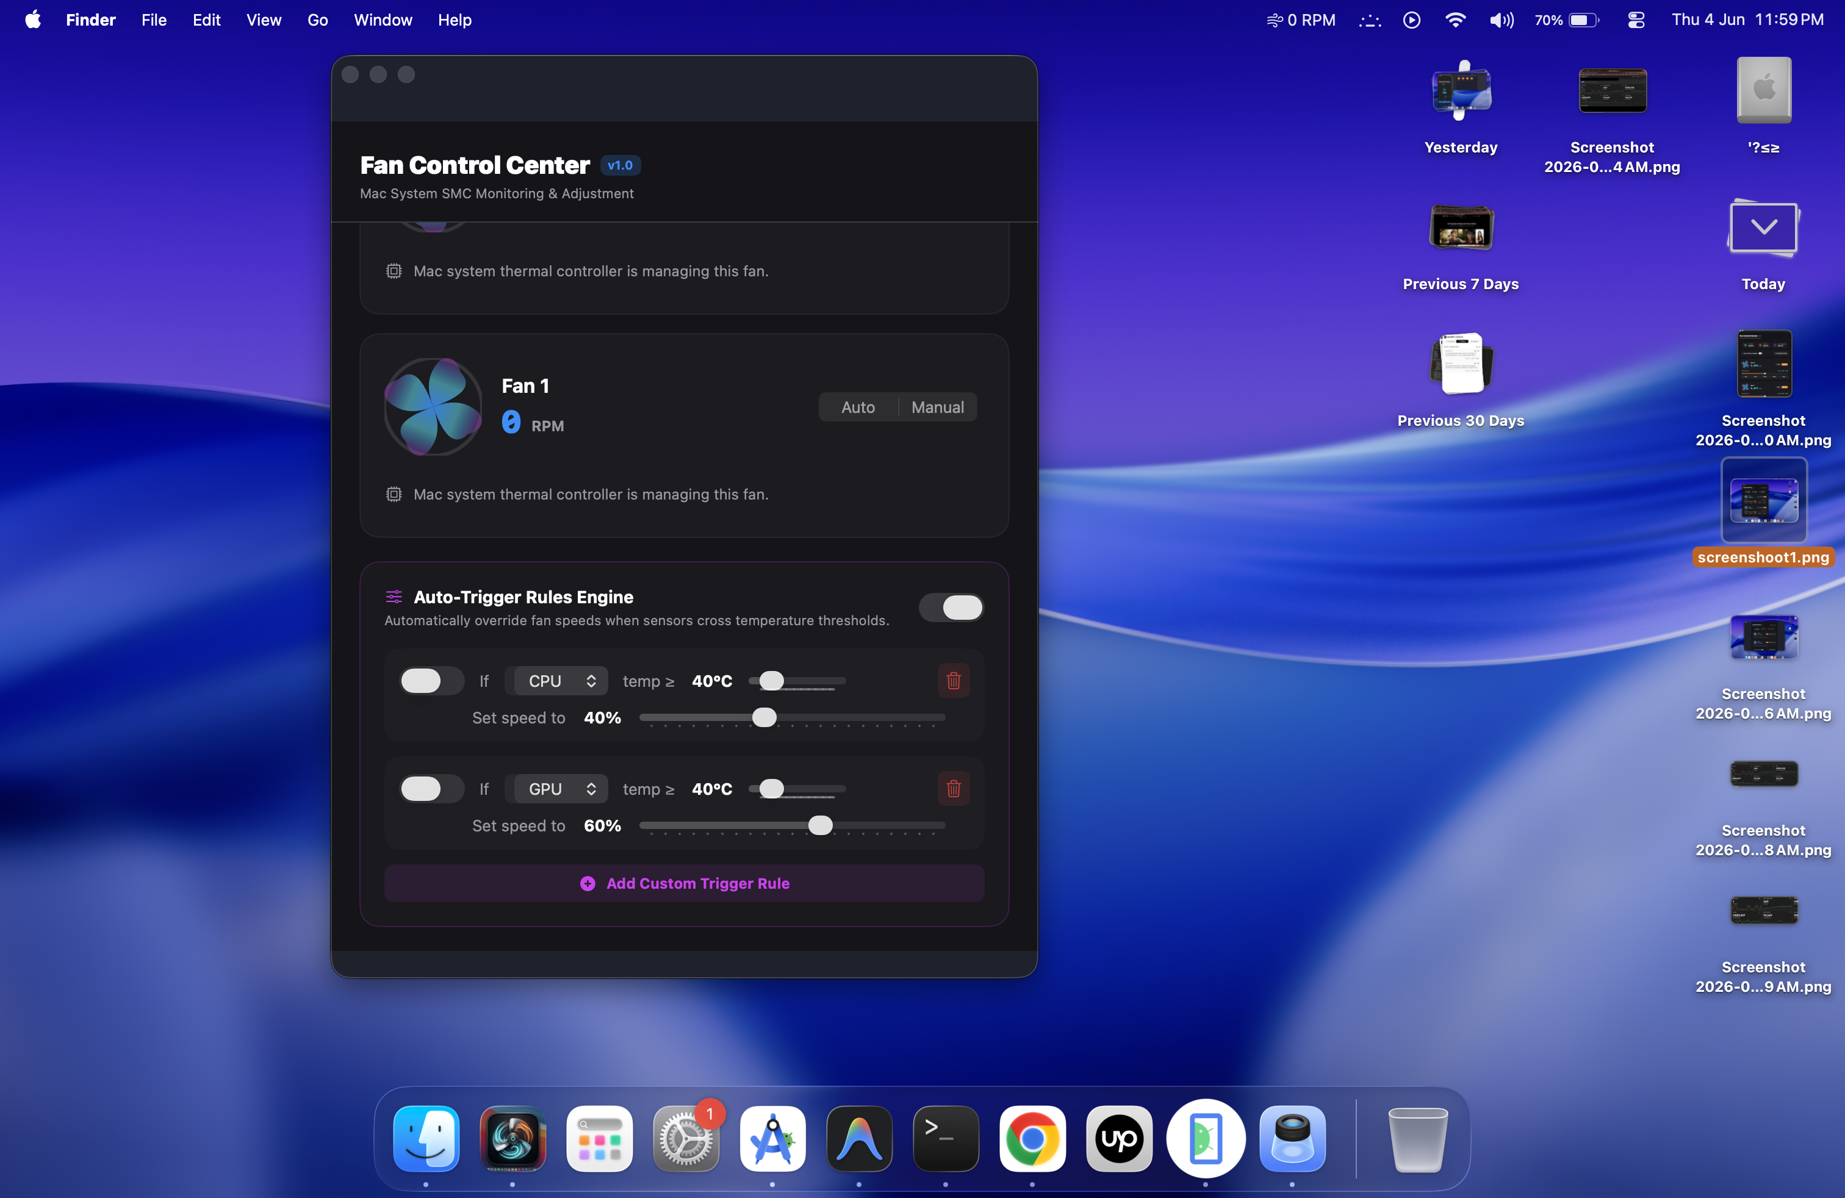Image resolution: width=1845 pixels, height=1198 pixels.
Task: Toggle the GPU rule enable switch
Action: pos(432,789)
